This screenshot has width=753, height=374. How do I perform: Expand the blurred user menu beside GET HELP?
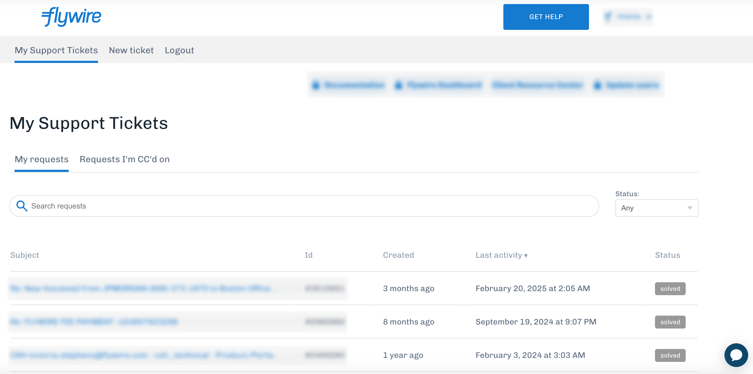coord(627,17)
